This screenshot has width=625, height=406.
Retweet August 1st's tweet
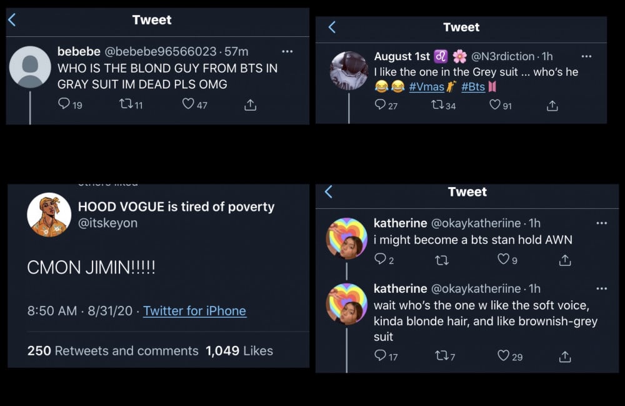coord(437,105)
